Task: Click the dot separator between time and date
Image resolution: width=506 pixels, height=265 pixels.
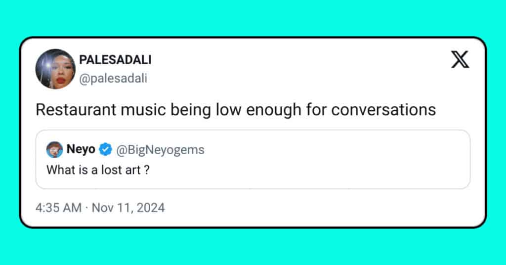Action: [x=87, y=208]
